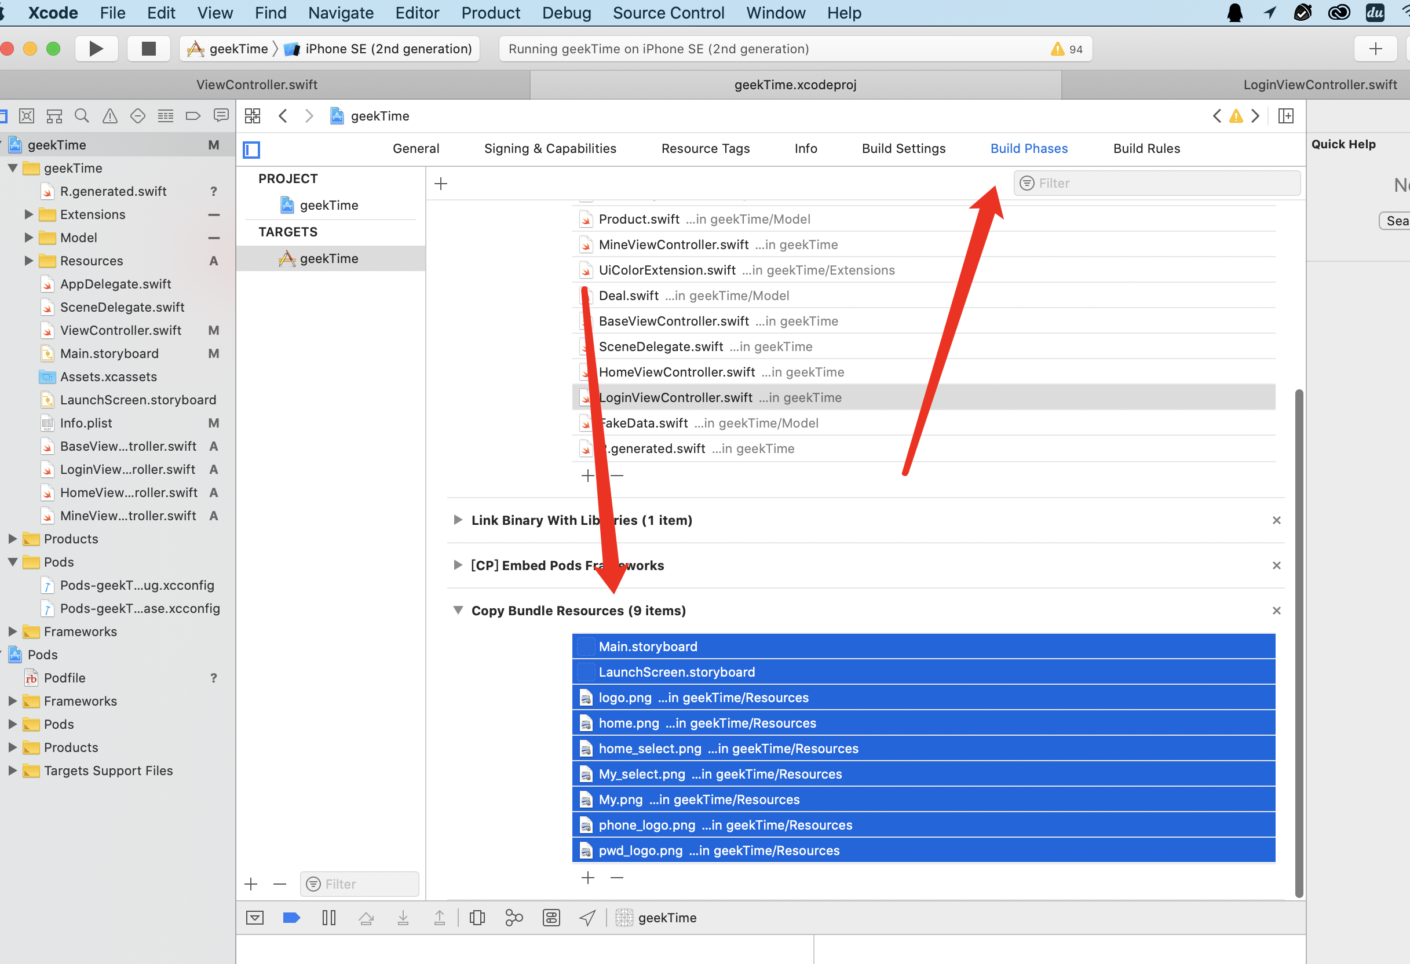Add a new build phase
Image resolution: width=1410 pixels, height=964 pixels.
[441, 183]
